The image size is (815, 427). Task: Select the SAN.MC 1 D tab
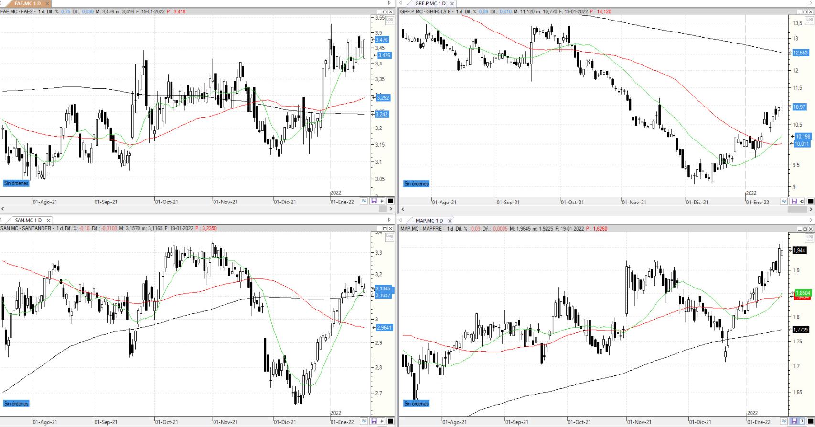28,220
